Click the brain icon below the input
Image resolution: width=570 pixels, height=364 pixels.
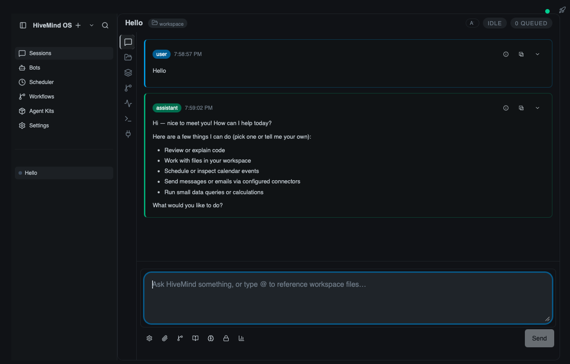pos(211,338)
